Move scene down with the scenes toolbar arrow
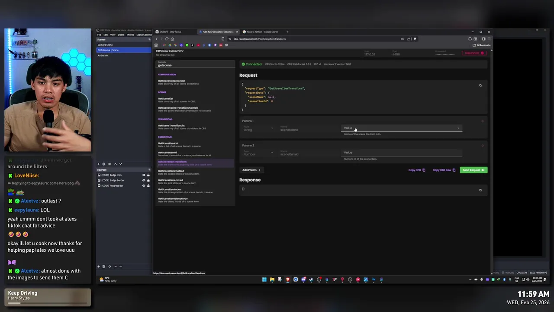Screen dimensions: 554x312 pyautogui.click(x=120, y=164)
